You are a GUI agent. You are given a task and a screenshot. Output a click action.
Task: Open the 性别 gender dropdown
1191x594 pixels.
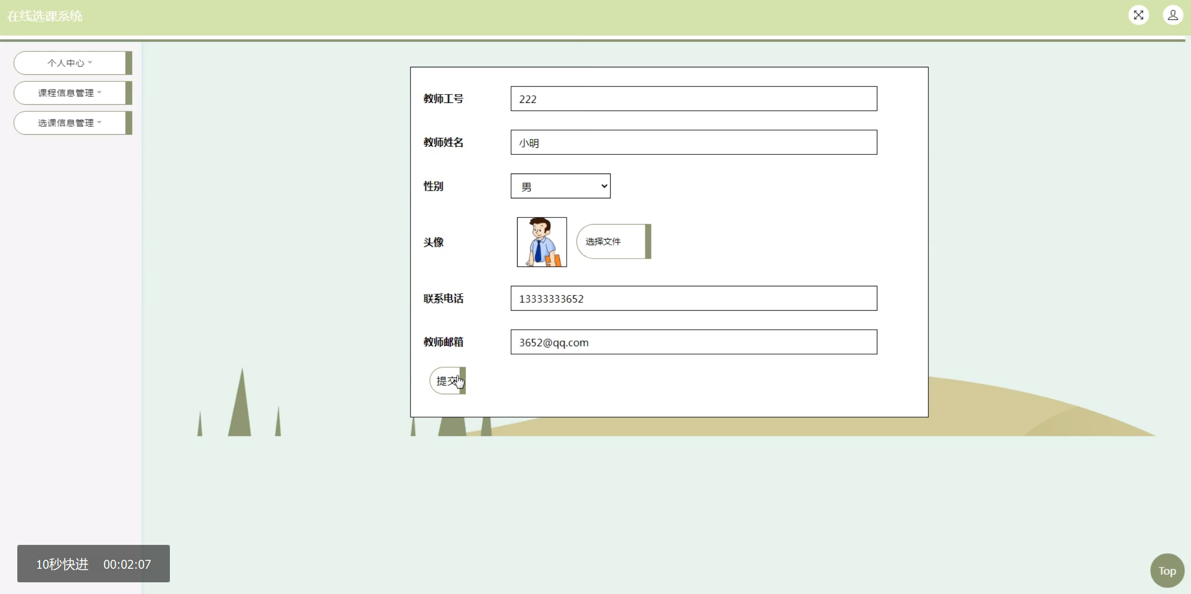[x=560, y=186]
